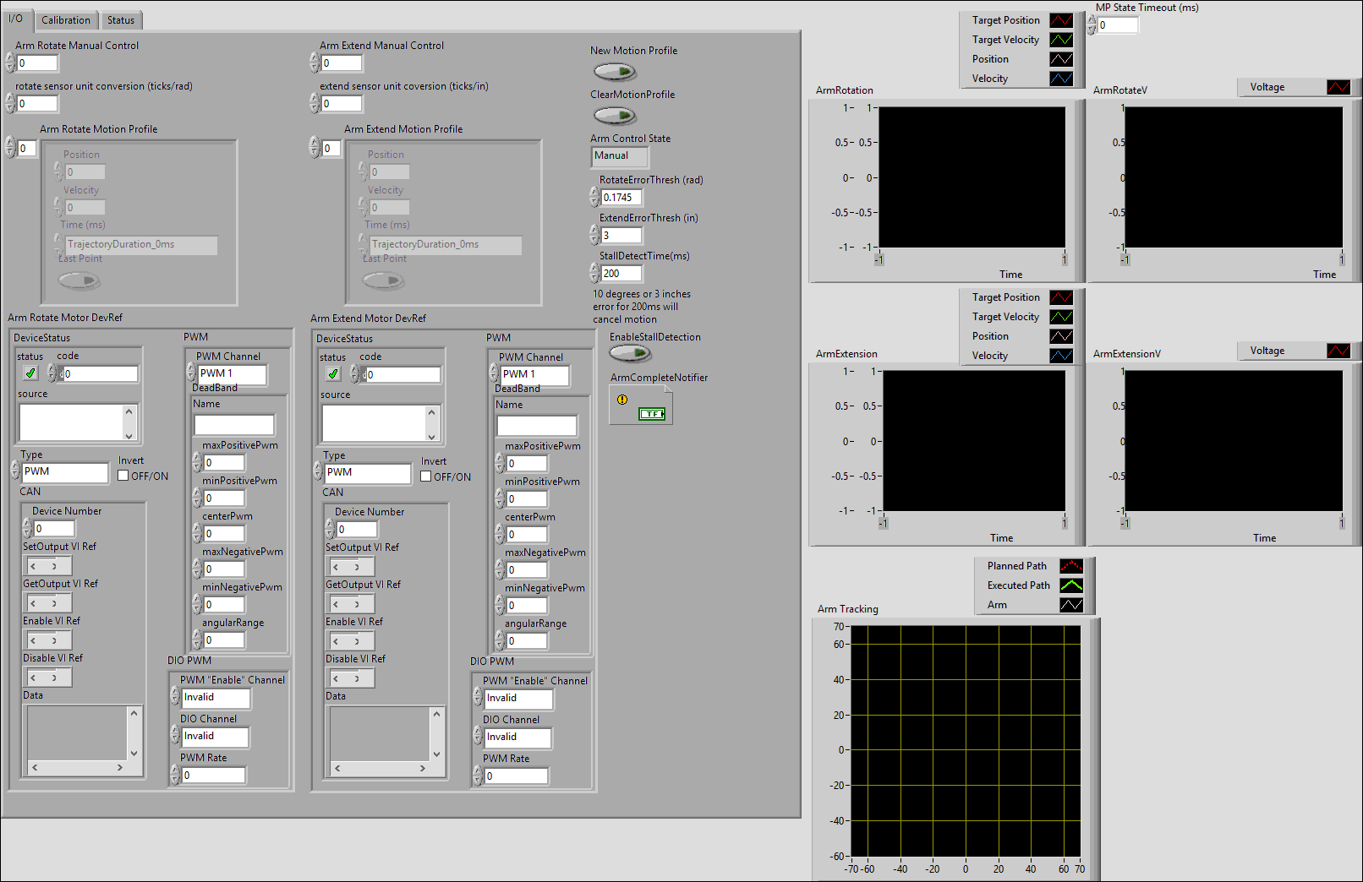
Task: Click inside the MP State Timeout field
Action: coord(1118,24)
